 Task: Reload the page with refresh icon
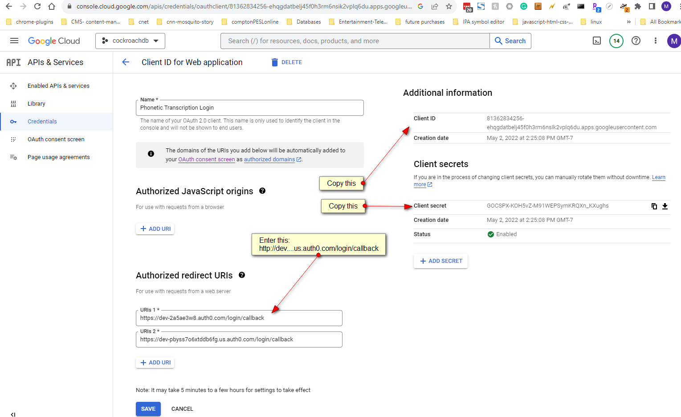coord(37,6)
